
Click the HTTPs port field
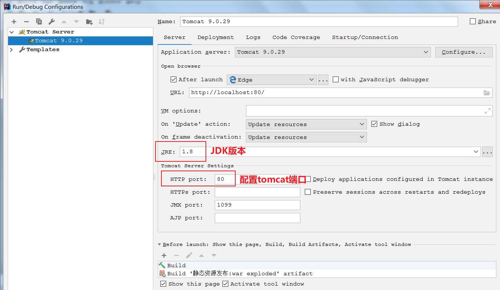point(257,192)
